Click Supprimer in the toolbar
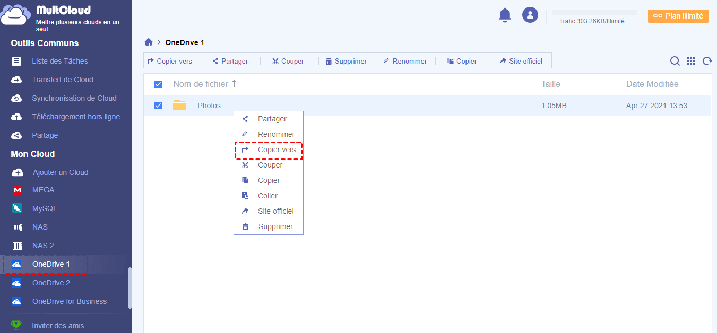The height and width of the screenshot is (333, 717). [346, 61]
